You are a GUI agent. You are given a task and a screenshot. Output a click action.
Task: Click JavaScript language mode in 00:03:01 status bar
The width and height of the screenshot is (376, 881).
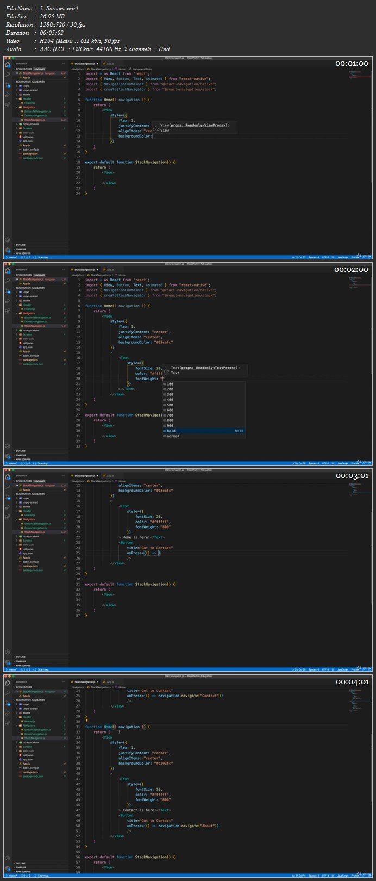point(343,669)
